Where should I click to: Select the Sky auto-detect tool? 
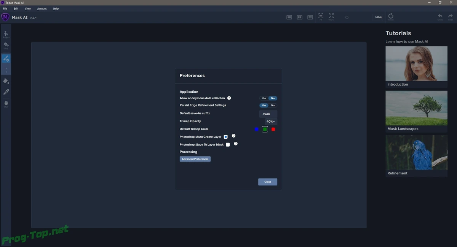click(x=6, y=46)
